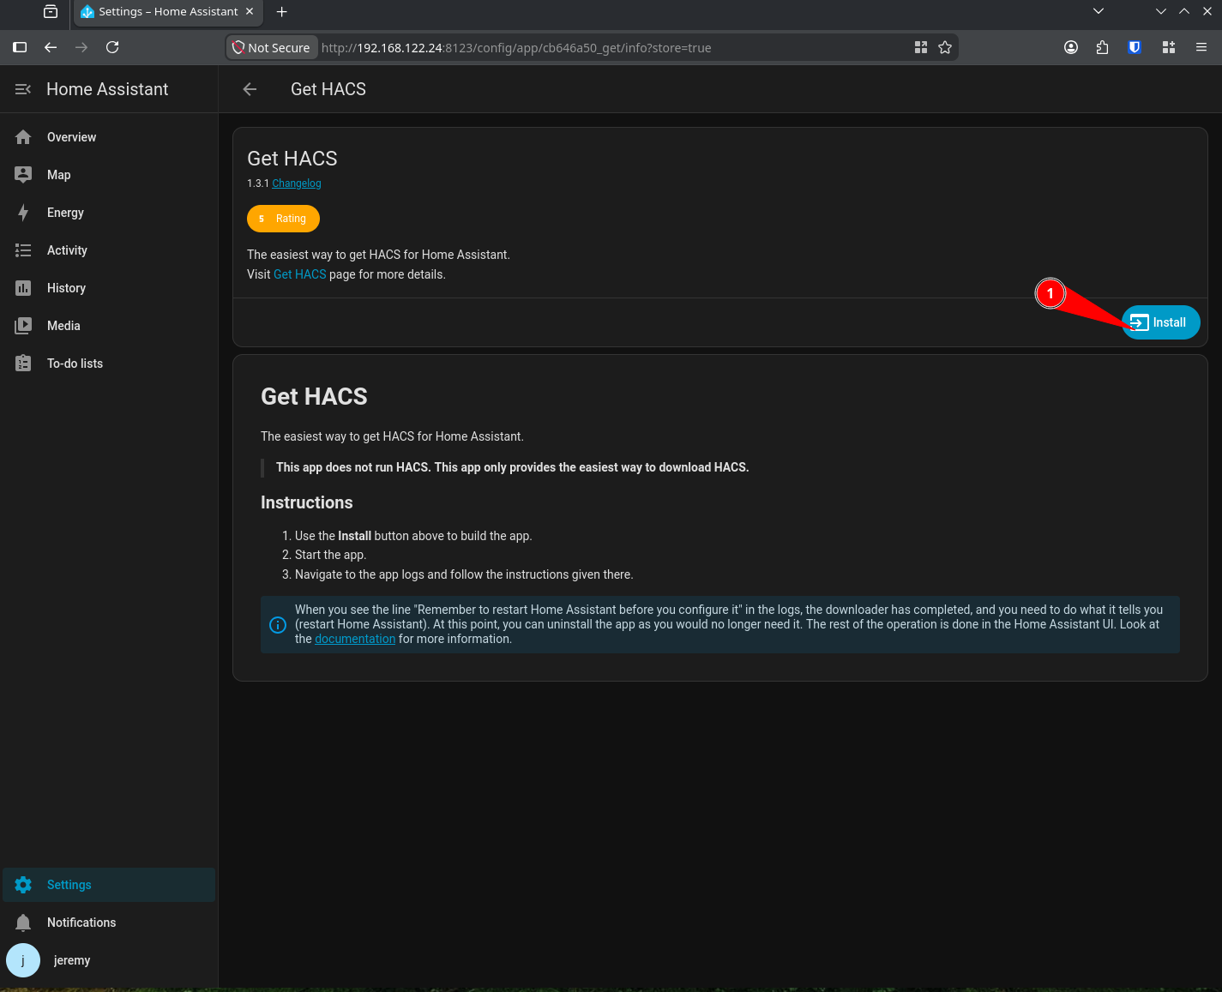Screen dimensions: 1222x992
Task: Click the Rating badge
Action: [283, 219]
